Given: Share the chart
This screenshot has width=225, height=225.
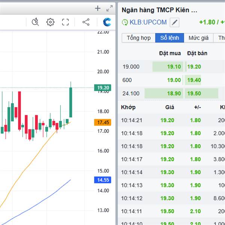Looking at the screenshot, I should tap(86, 22).
